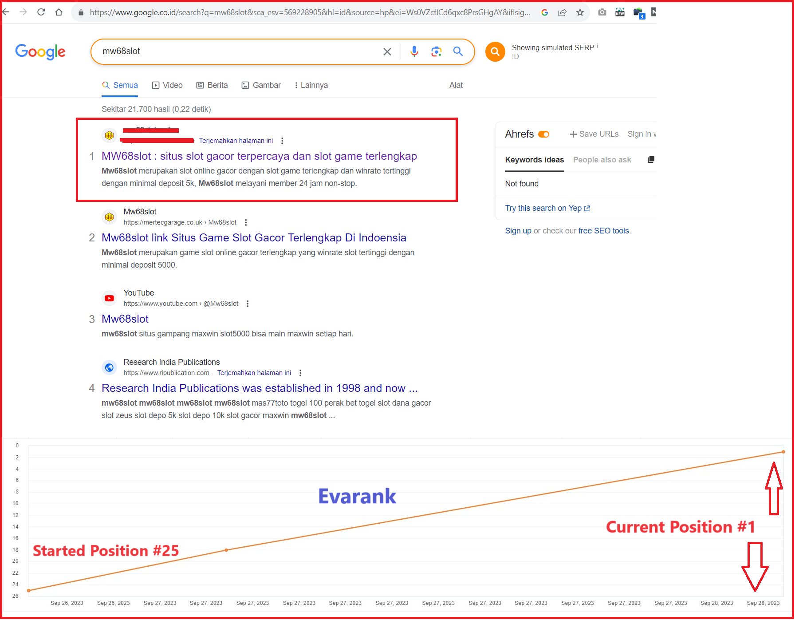Open the camera extension icon
Image resolution: width=795 pixels, height=620 pixels.
tap(602, 12)
